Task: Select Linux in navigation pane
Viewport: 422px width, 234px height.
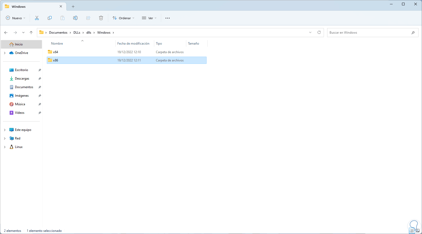Action: [19, 147]
